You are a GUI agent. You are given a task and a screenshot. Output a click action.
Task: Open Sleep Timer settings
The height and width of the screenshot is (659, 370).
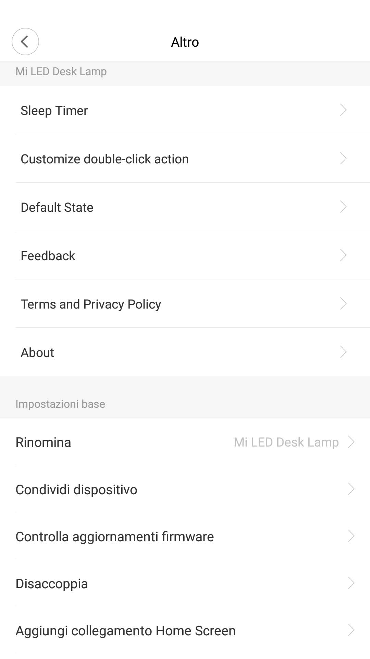tap(54, 111)
